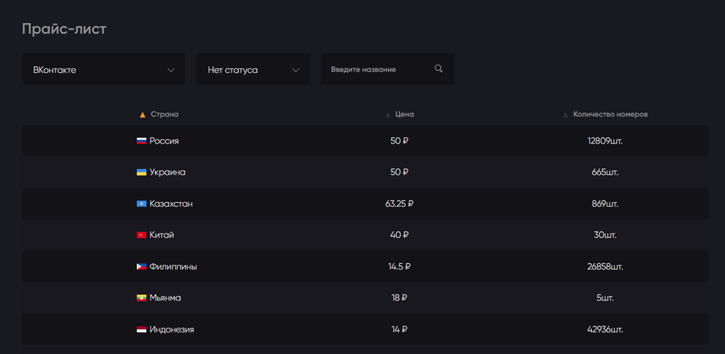
Task: Click the Myanmar flag icon
Action: (x=141, y=298)
